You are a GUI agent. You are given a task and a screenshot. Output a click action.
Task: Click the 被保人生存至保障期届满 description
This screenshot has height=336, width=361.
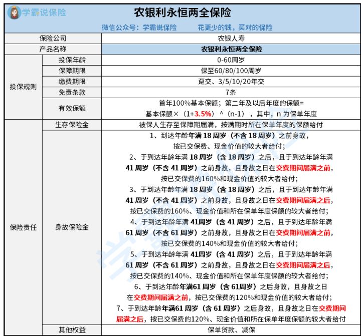231,125
